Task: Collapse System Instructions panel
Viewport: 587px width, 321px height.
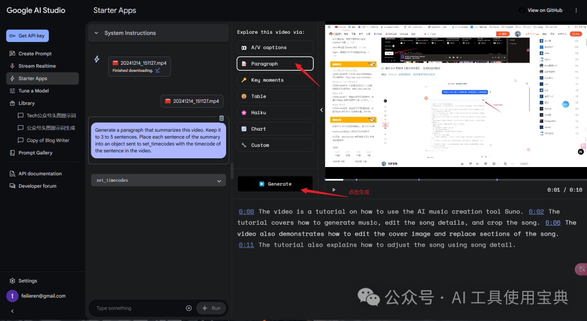Action: [x=96, y=33]
